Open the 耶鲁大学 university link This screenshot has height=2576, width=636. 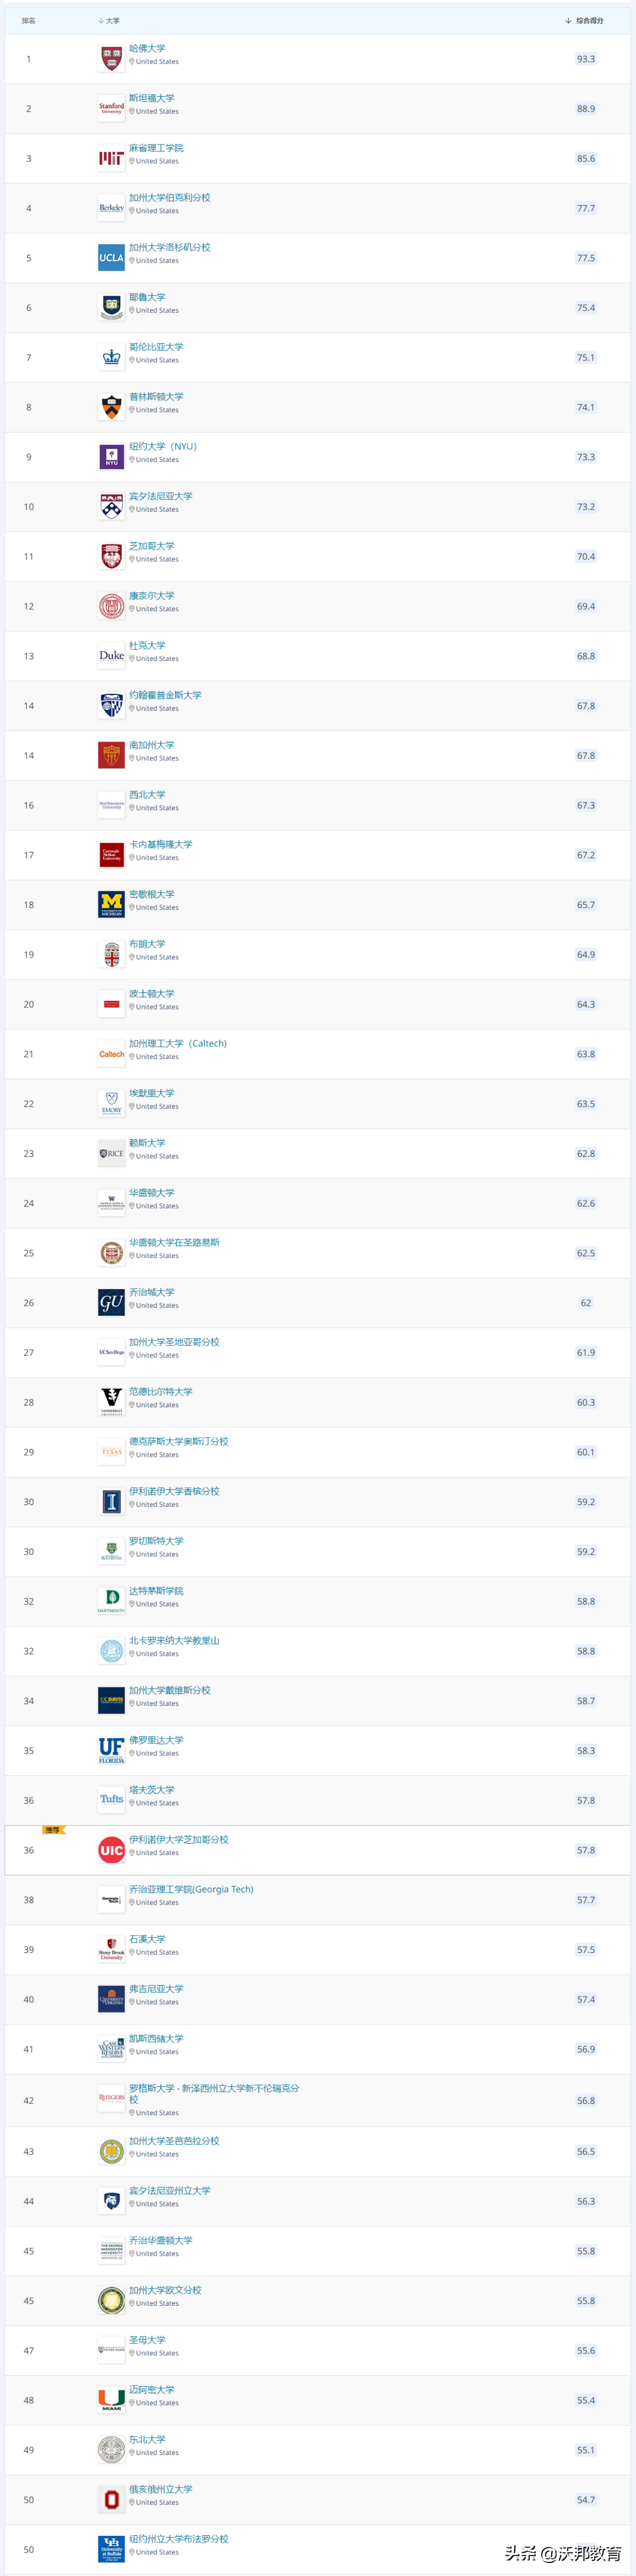tap(147, 297)
